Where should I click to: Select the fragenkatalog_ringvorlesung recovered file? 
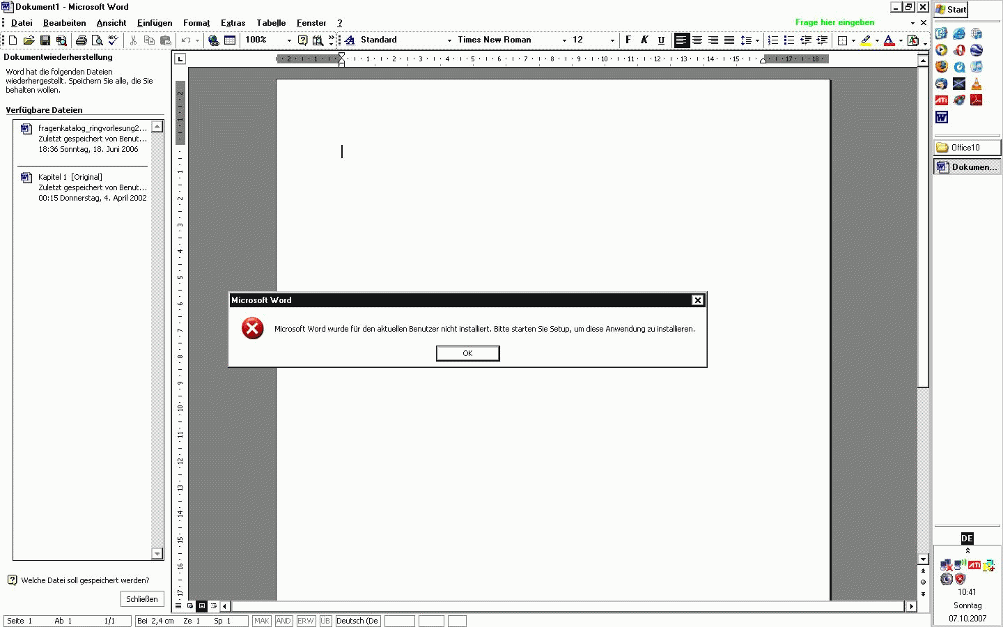click(84, 139)
